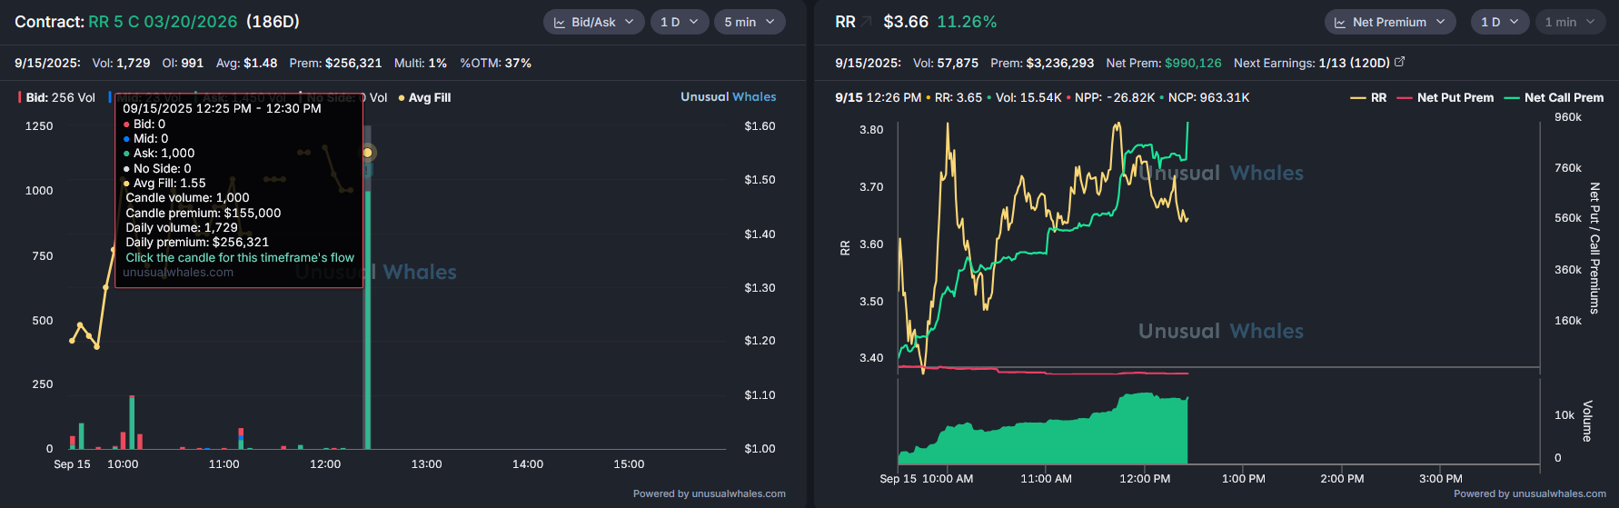Click the 3.80 RR price axis label
Image resolution: width=1619 pixels, height=508 pixels.
pos(871,129)
